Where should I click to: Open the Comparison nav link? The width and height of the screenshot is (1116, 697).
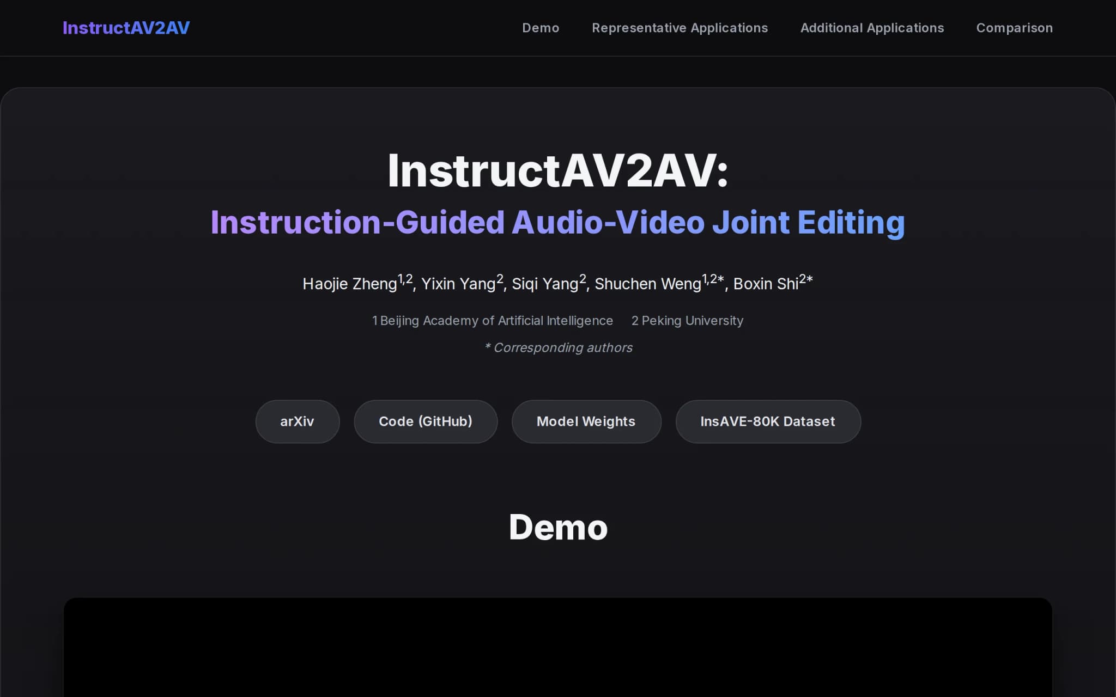1014,28
